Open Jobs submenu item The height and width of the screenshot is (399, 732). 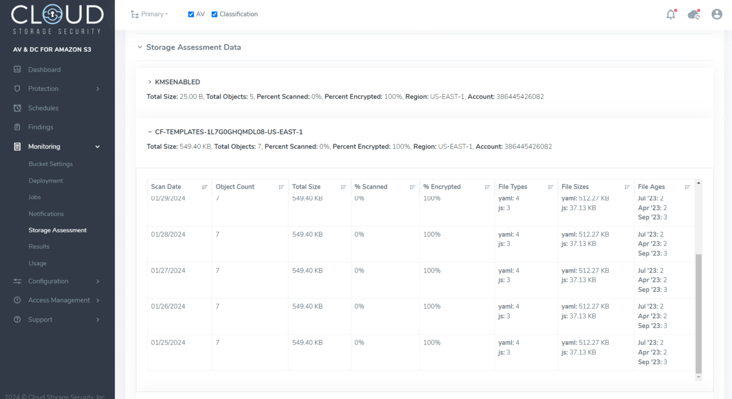[34, 197]
